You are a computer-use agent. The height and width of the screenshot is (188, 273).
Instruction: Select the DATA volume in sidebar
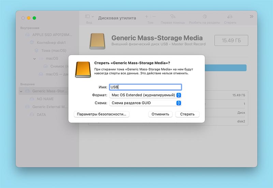pos(41,115)
